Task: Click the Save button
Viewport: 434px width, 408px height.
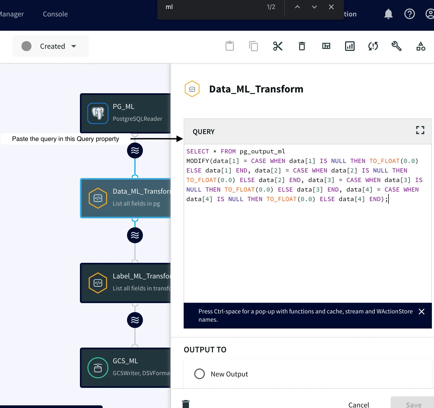Action: 413,405
